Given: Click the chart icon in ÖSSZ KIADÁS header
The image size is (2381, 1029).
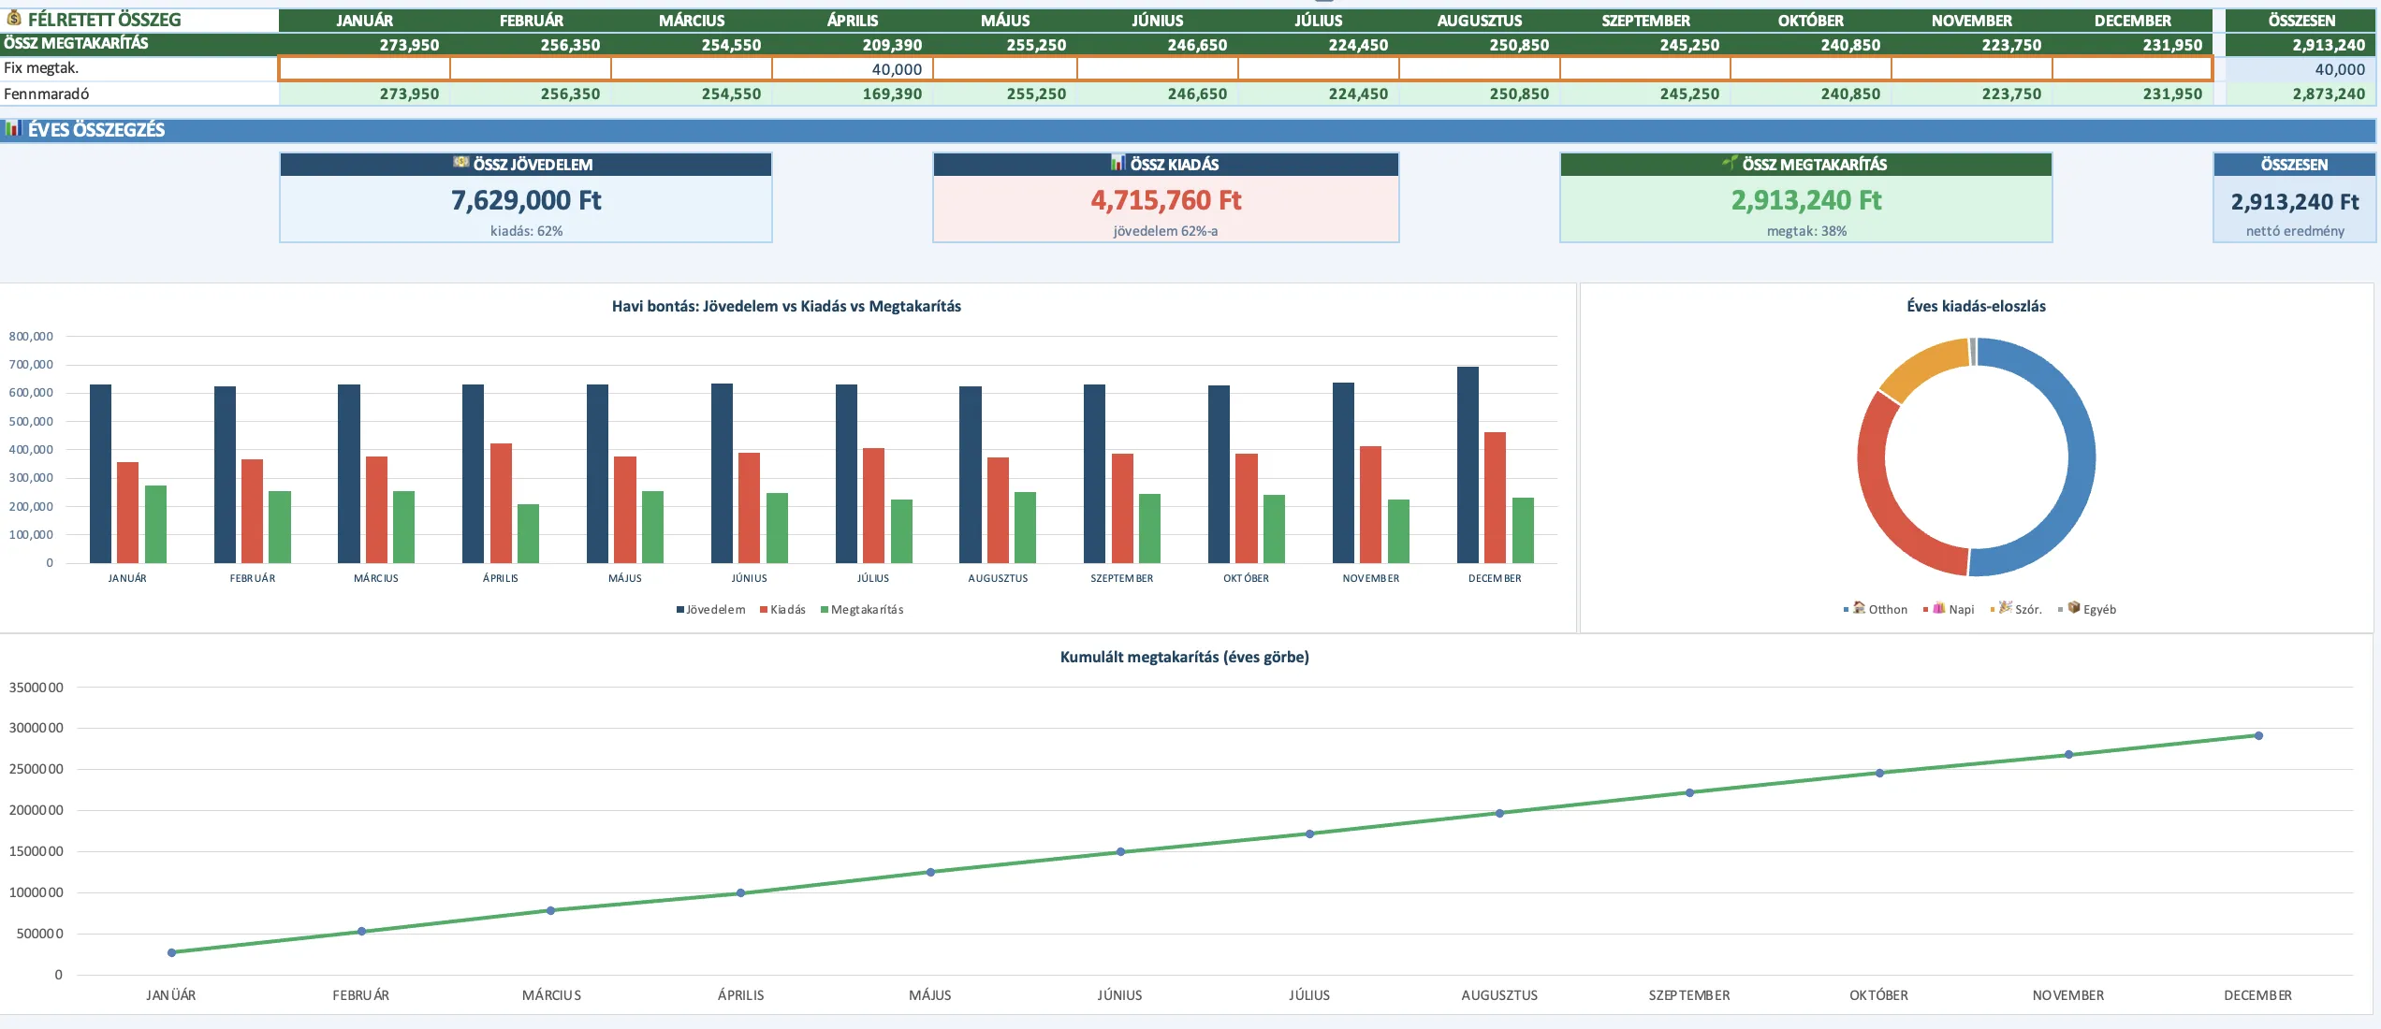Looking at the screenshot, I should click(1118, 163).
